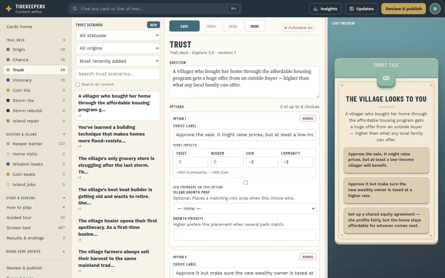The width and height of the screenshot is (445, 278).
Task: Click New trust scenario button
Action: 154,25
